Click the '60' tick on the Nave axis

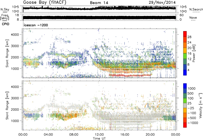click(181, 15)
